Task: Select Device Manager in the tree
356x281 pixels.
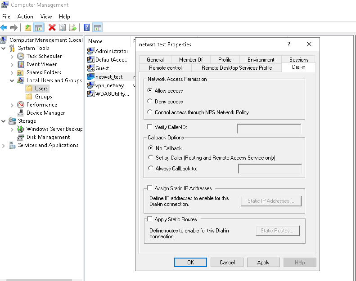Action: 45,113
